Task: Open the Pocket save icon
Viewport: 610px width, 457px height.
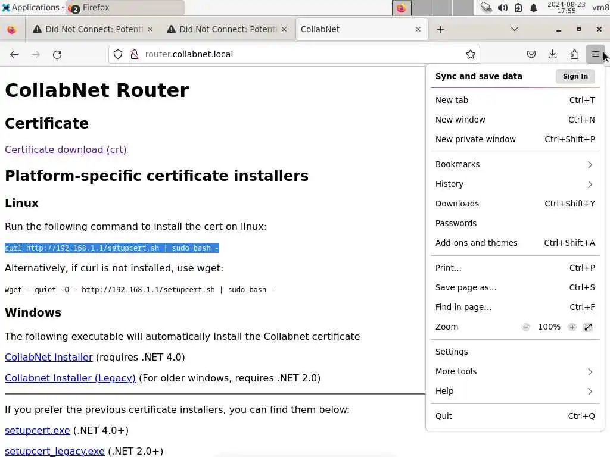Action: point(531,54)
